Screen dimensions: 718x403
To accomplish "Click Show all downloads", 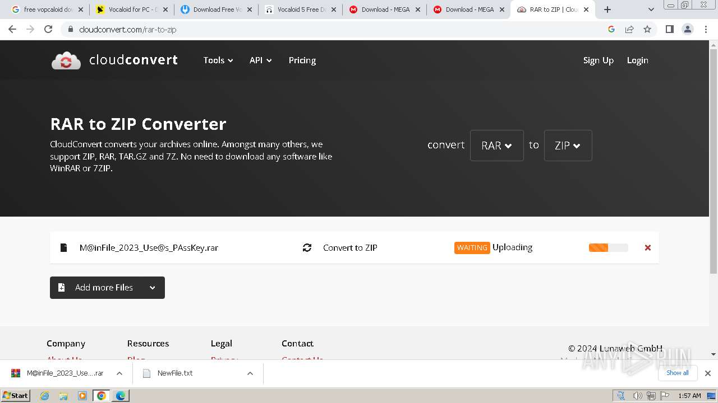I will pyautogui.click(x=678, y=373).
